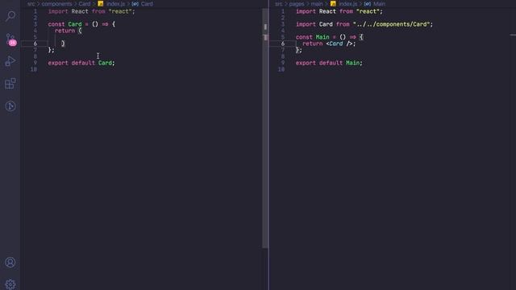Click line number 9 in right editor
Screen dimensions: 516x290
[283, 63]
